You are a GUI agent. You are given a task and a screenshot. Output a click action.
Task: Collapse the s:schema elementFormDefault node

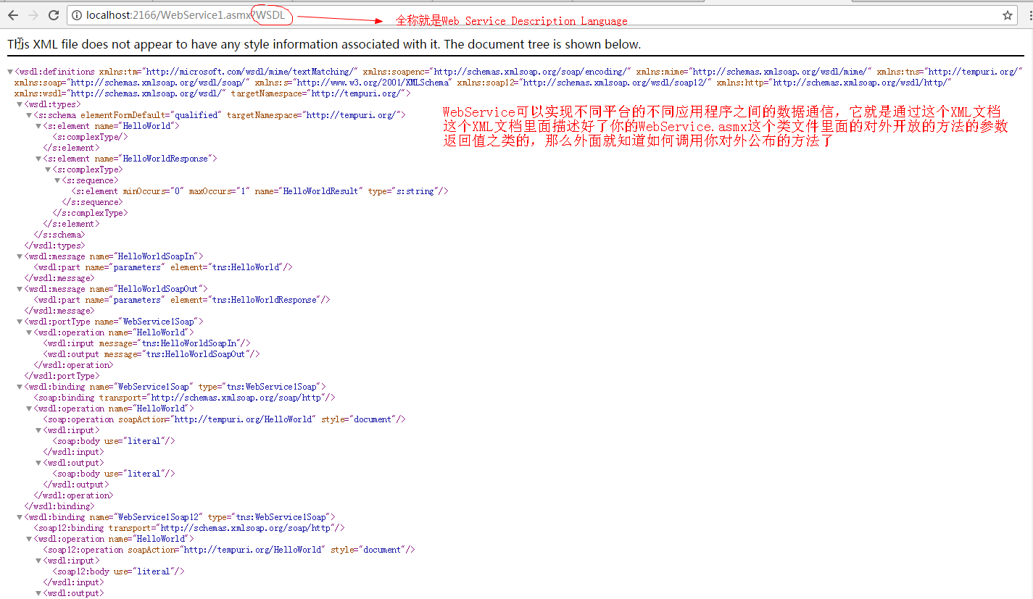pos(29,115)
